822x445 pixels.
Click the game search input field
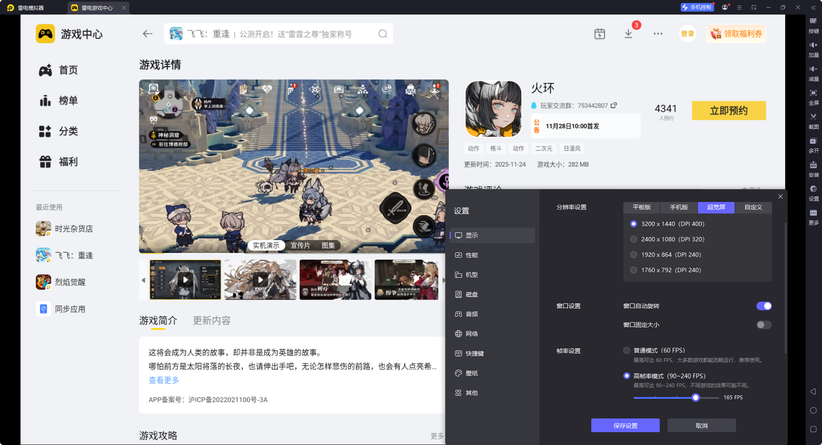tap(278, 33)
